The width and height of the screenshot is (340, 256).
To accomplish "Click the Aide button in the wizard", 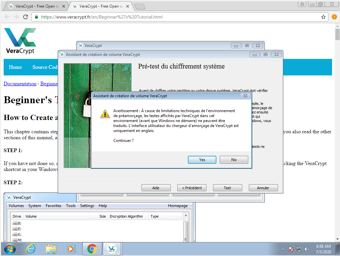I will click(156, 188).
